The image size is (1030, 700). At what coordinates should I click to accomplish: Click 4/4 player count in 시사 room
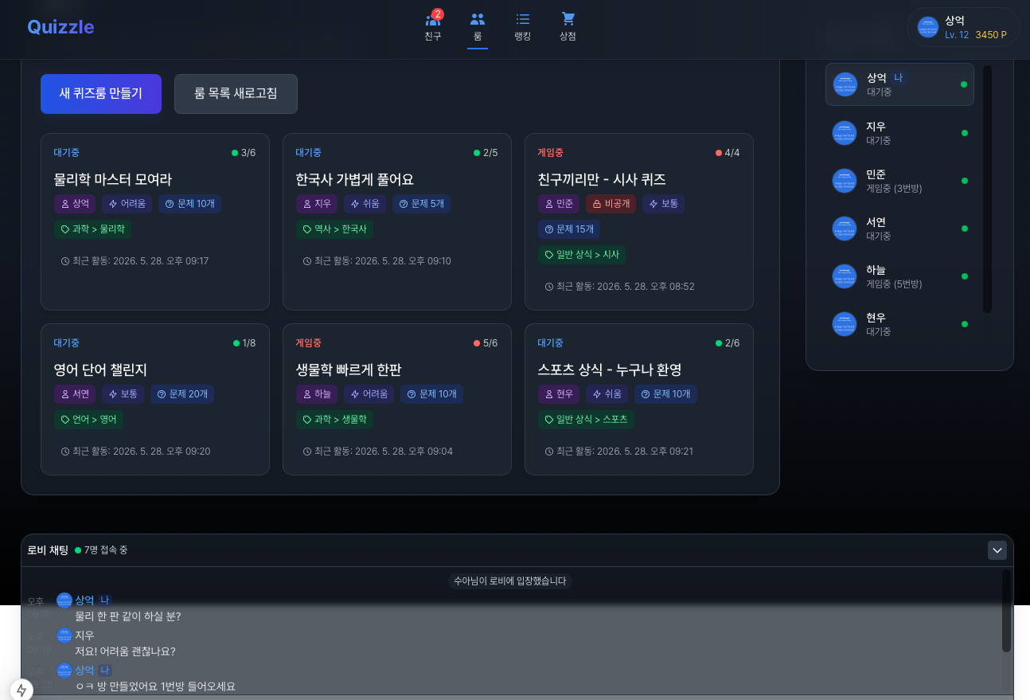[728, 153]
